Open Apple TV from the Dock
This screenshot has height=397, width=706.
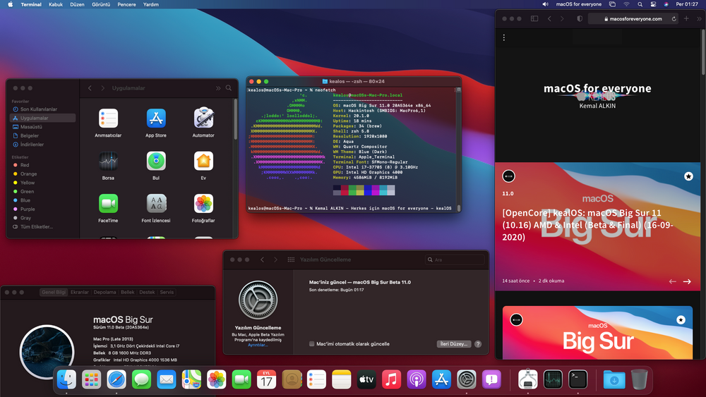(x=366, y=380)
